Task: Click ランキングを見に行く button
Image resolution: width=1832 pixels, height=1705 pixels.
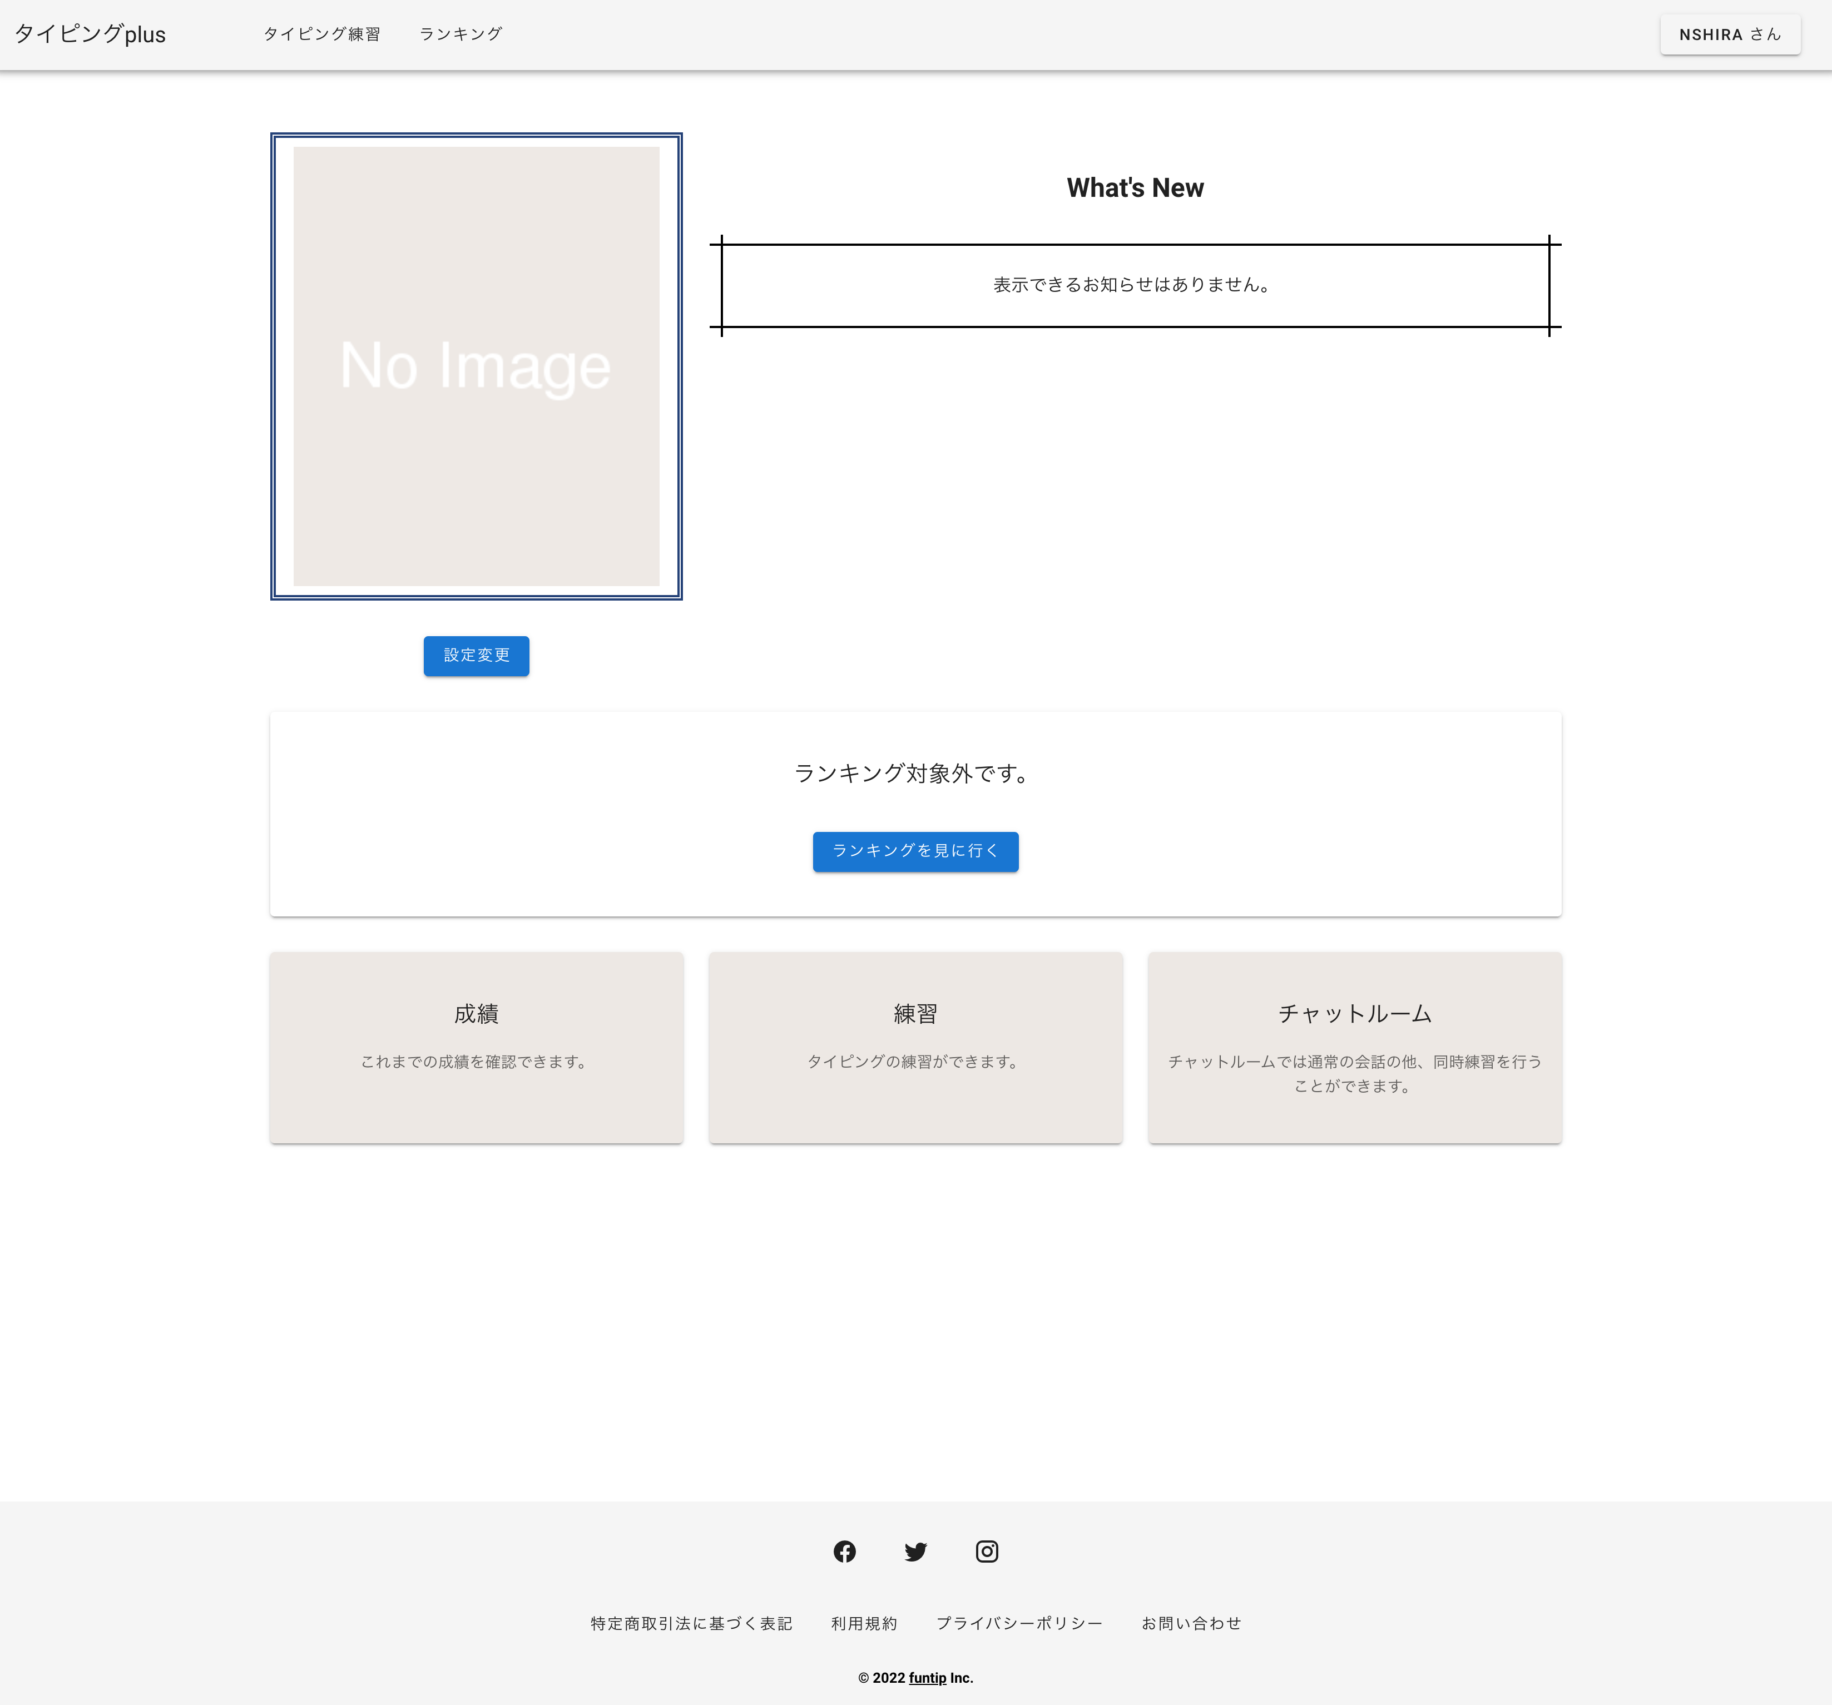Action: click(914, 851)
